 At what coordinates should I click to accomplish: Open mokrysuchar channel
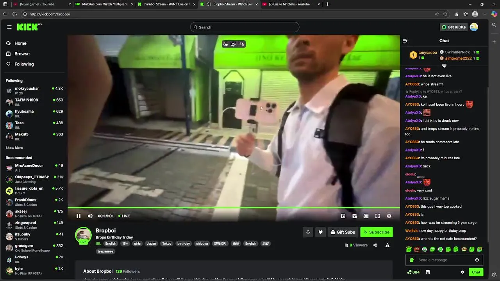(34, 91)
